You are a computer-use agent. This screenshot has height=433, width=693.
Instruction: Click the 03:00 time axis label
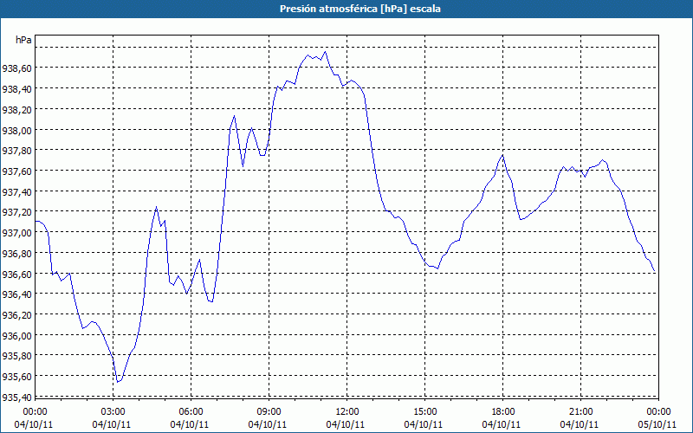pos(113,412)
